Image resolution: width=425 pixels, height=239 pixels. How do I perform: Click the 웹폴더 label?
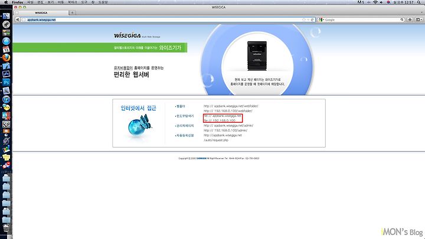[x=181, y=106]
